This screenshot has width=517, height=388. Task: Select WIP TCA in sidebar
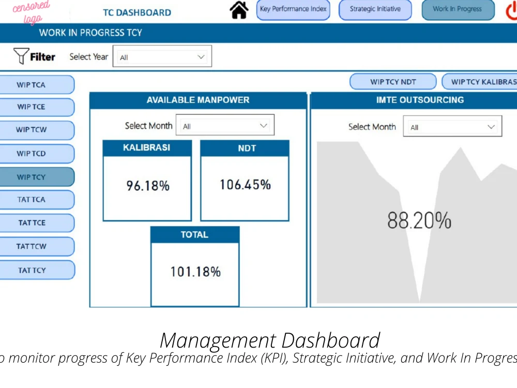pos(37,85)
